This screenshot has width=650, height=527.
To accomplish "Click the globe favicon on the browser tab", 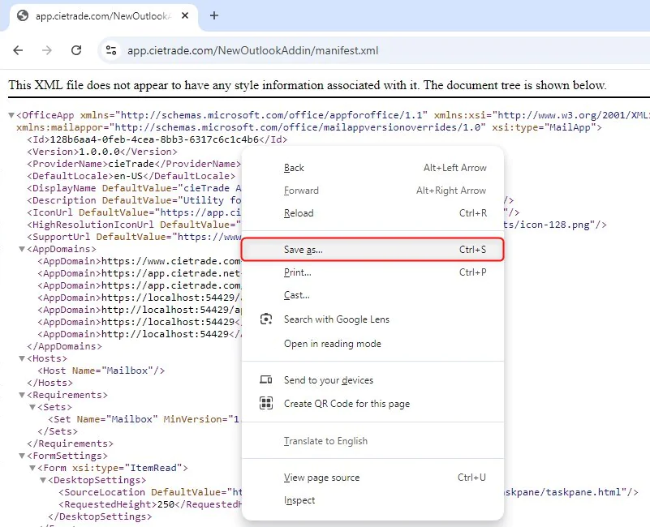I will click(x=23, y=16).
